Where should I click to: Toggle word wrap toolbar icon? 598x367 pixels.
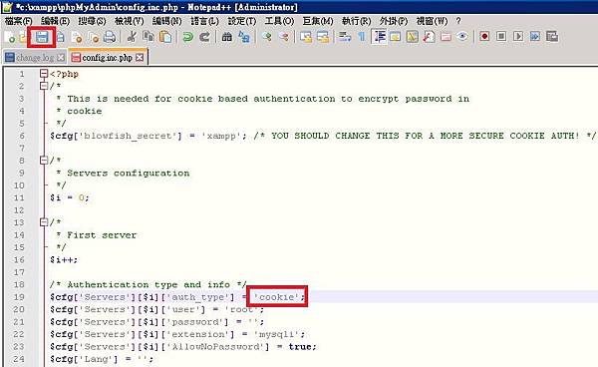click(345, 37)
